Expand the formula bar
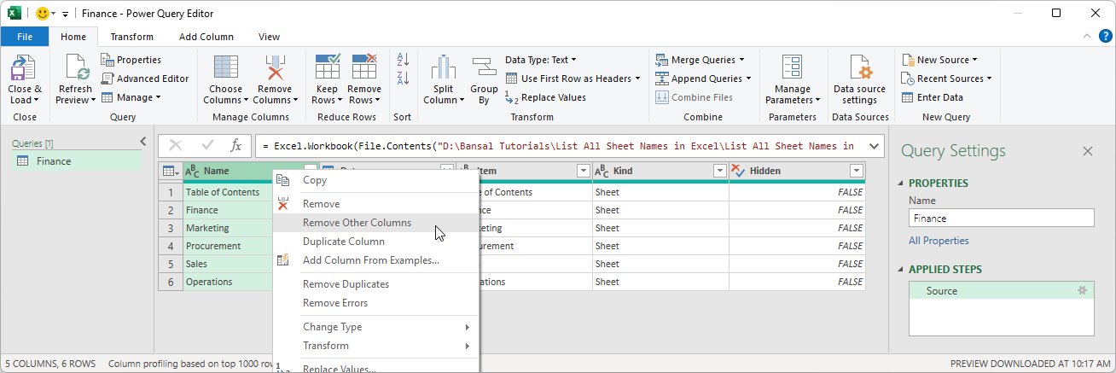 pyautogui.click(x=874, y=146)
